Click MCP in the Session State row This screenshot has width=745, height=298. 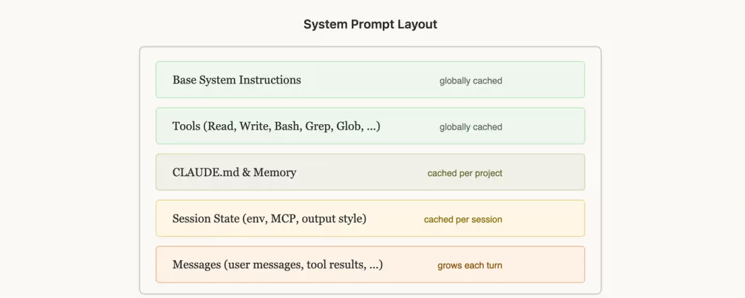(x=284, y=219)
